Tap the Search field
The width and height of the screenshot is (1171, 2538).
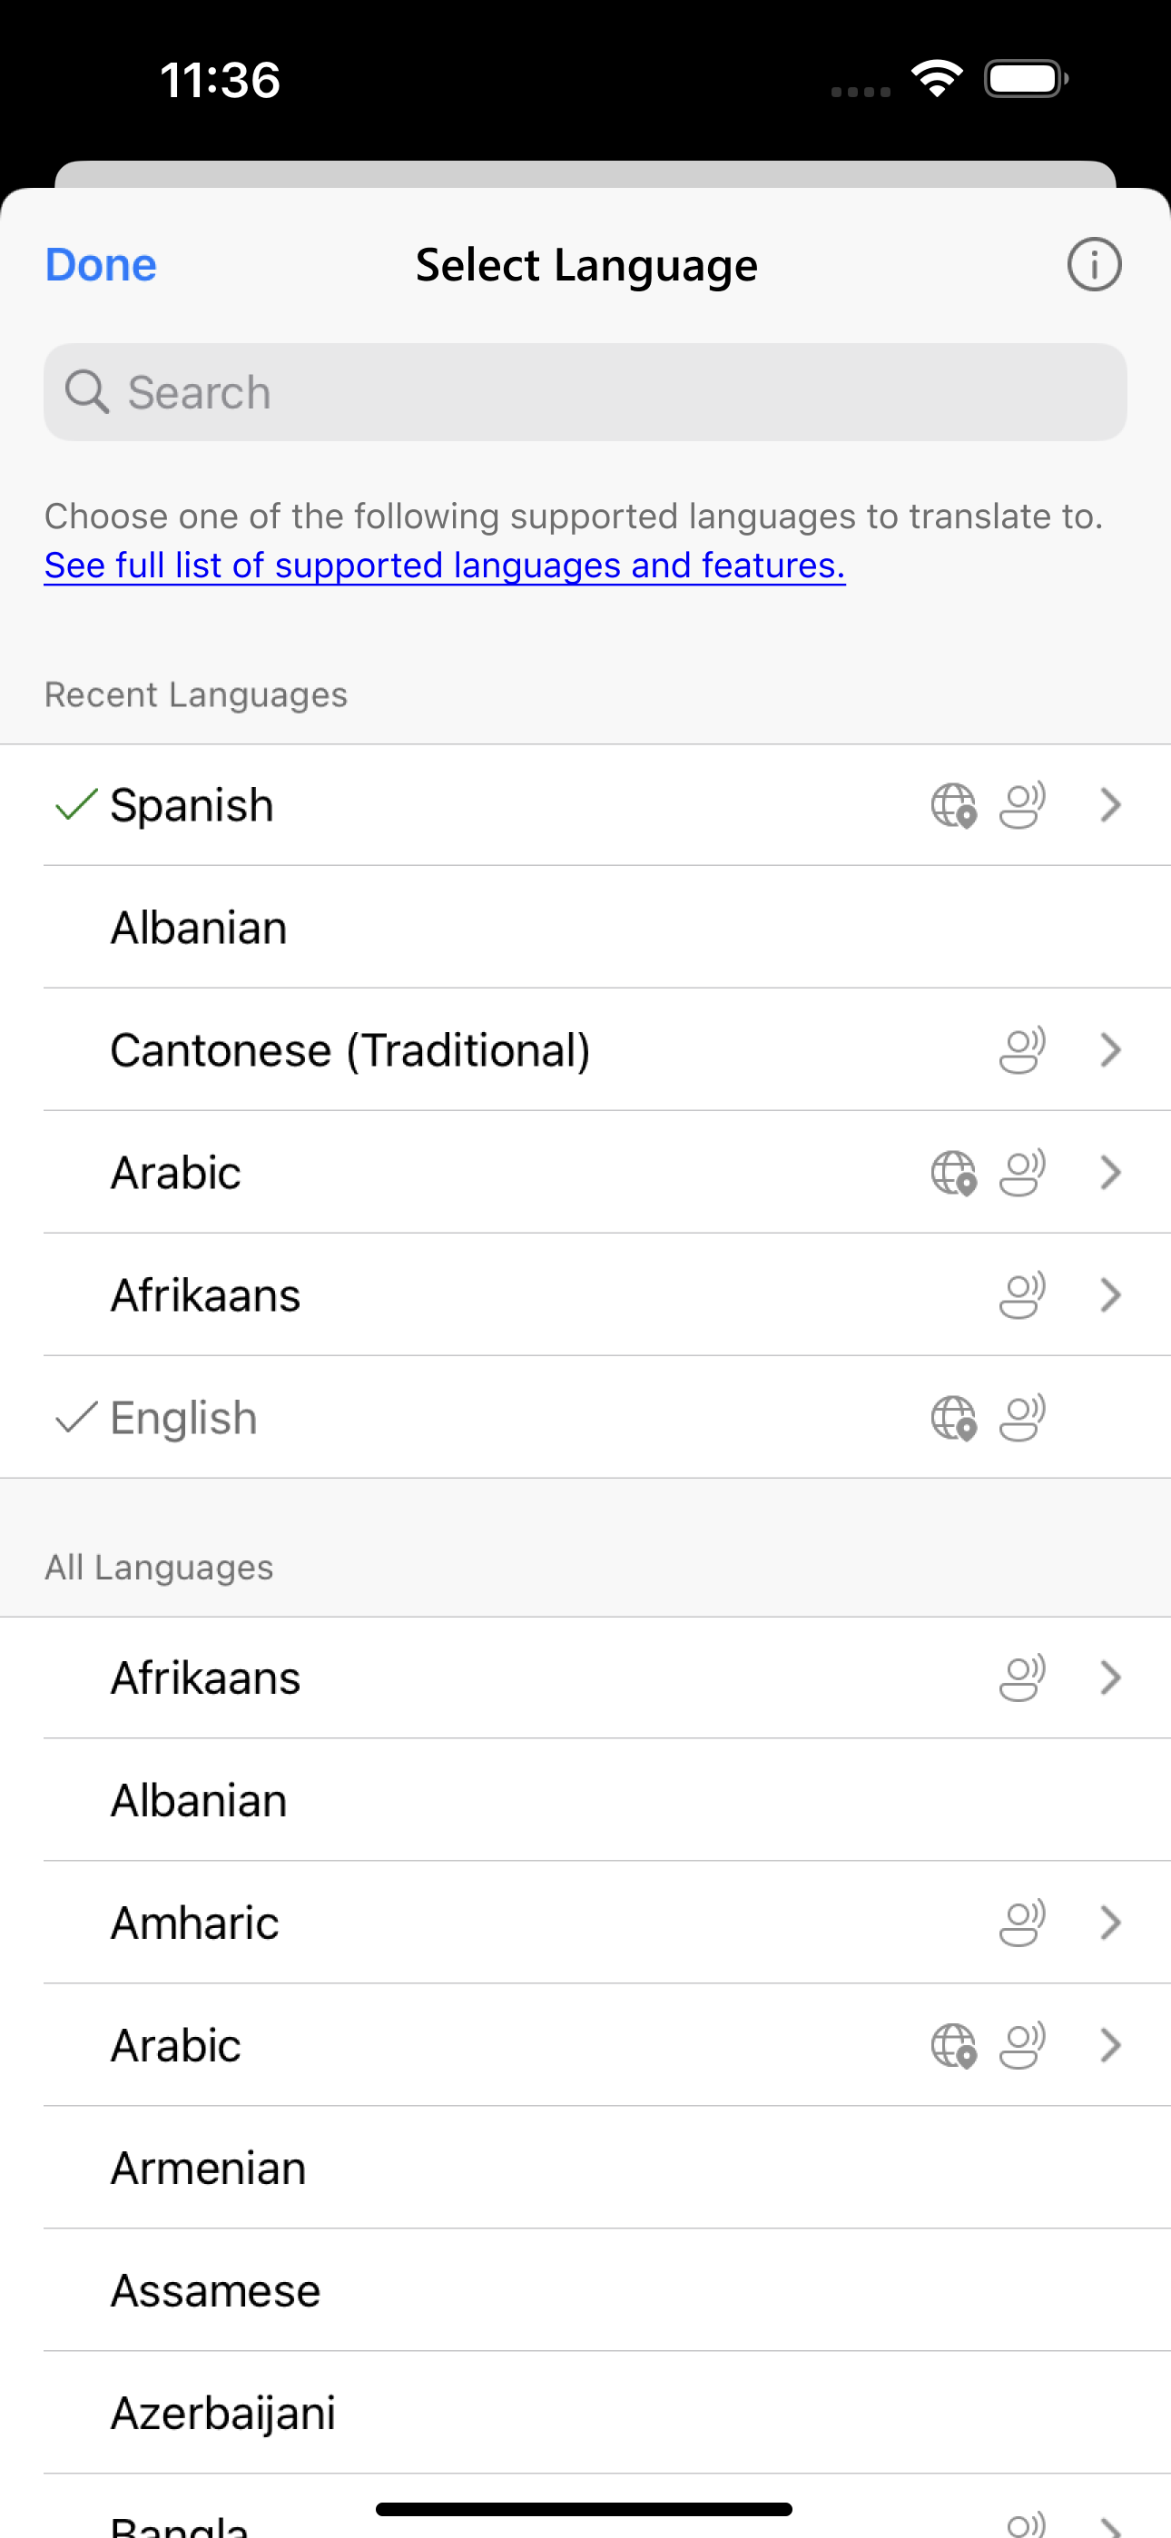click(585, 391)
